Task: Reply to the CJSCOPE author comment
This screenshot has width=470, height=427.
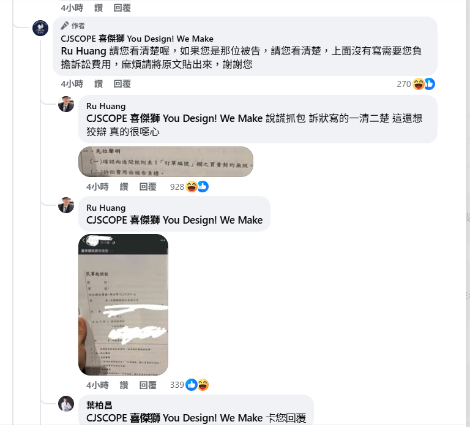Action: (122, 84)
